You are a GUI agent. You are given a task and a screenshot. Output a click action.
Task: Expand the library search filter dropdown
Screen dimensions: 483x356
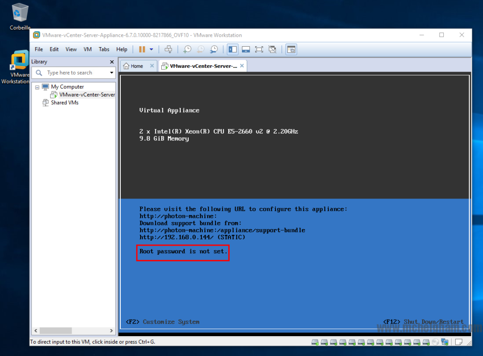111,73
